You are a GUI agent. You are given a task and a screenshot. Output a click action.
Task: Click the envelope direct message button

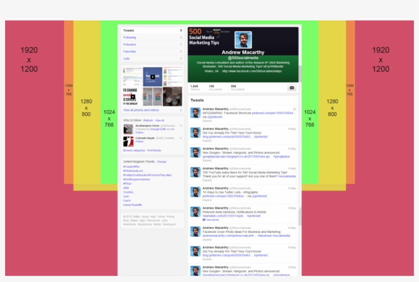tap(292, 87)
